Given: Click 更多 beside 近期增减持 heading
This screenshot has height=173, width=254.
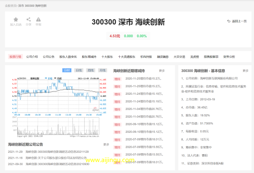Looking at the screenshot, I should (162, 71).
